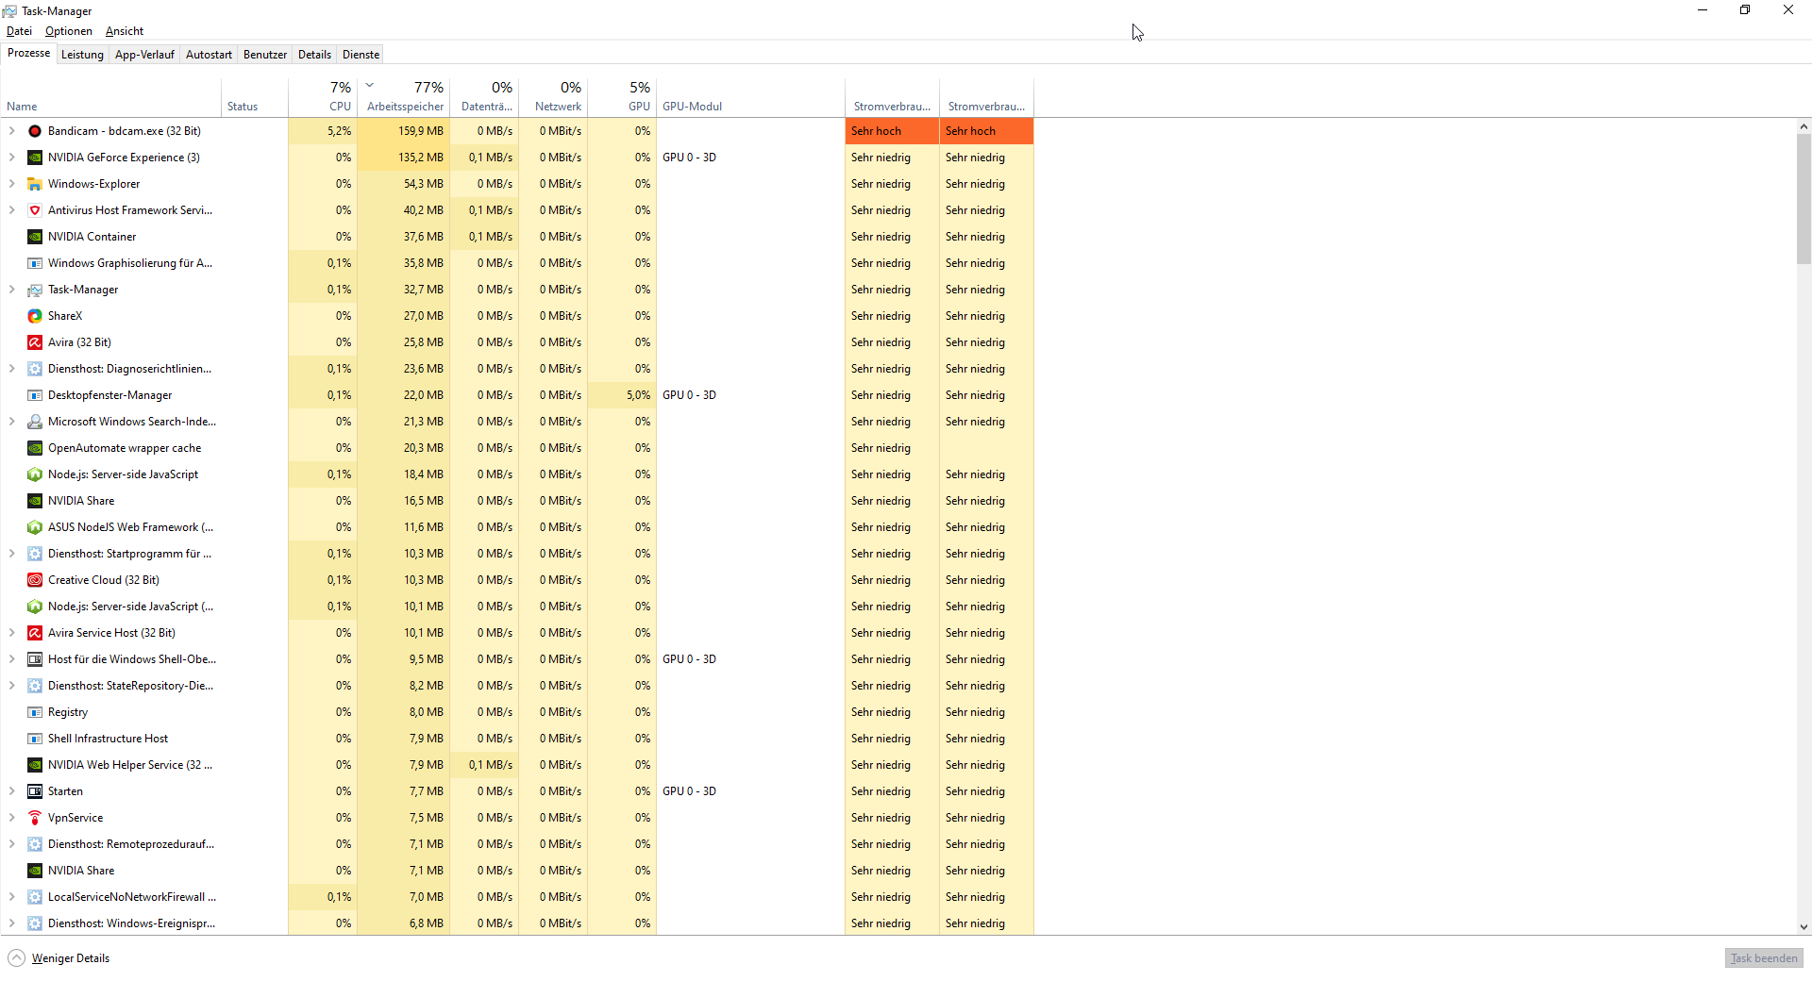This screenshot has height=981, width=1812.
Task: Click the ShareX icon
Action: 35,316
